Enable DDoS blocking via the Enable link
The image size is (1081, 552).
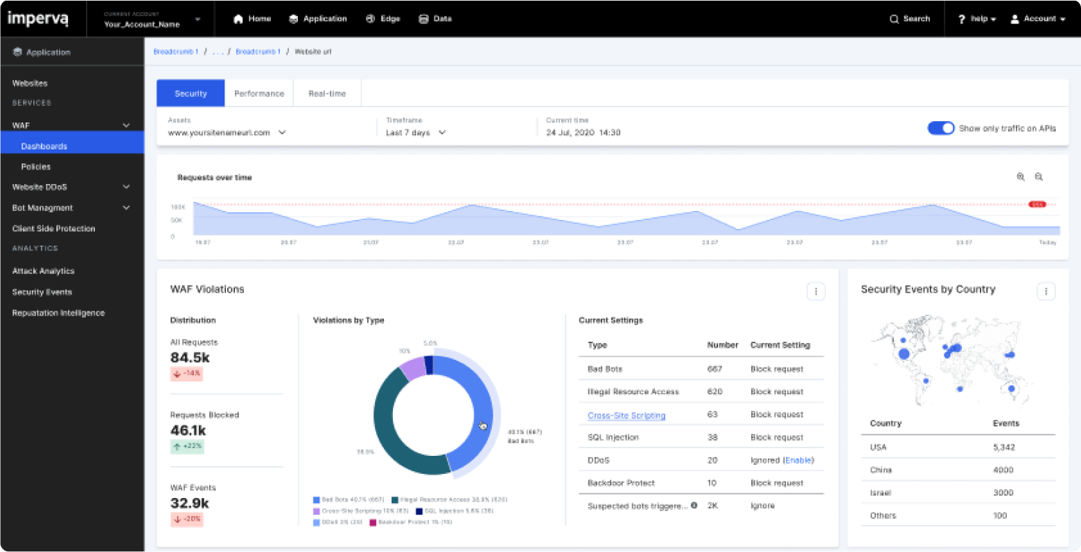798,460
